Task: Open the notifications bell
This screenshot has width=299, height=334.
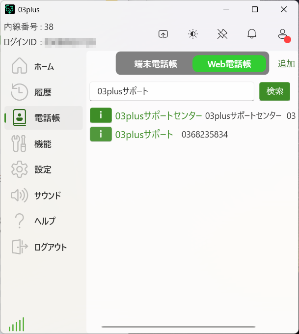Action: (x=252, y=34)
